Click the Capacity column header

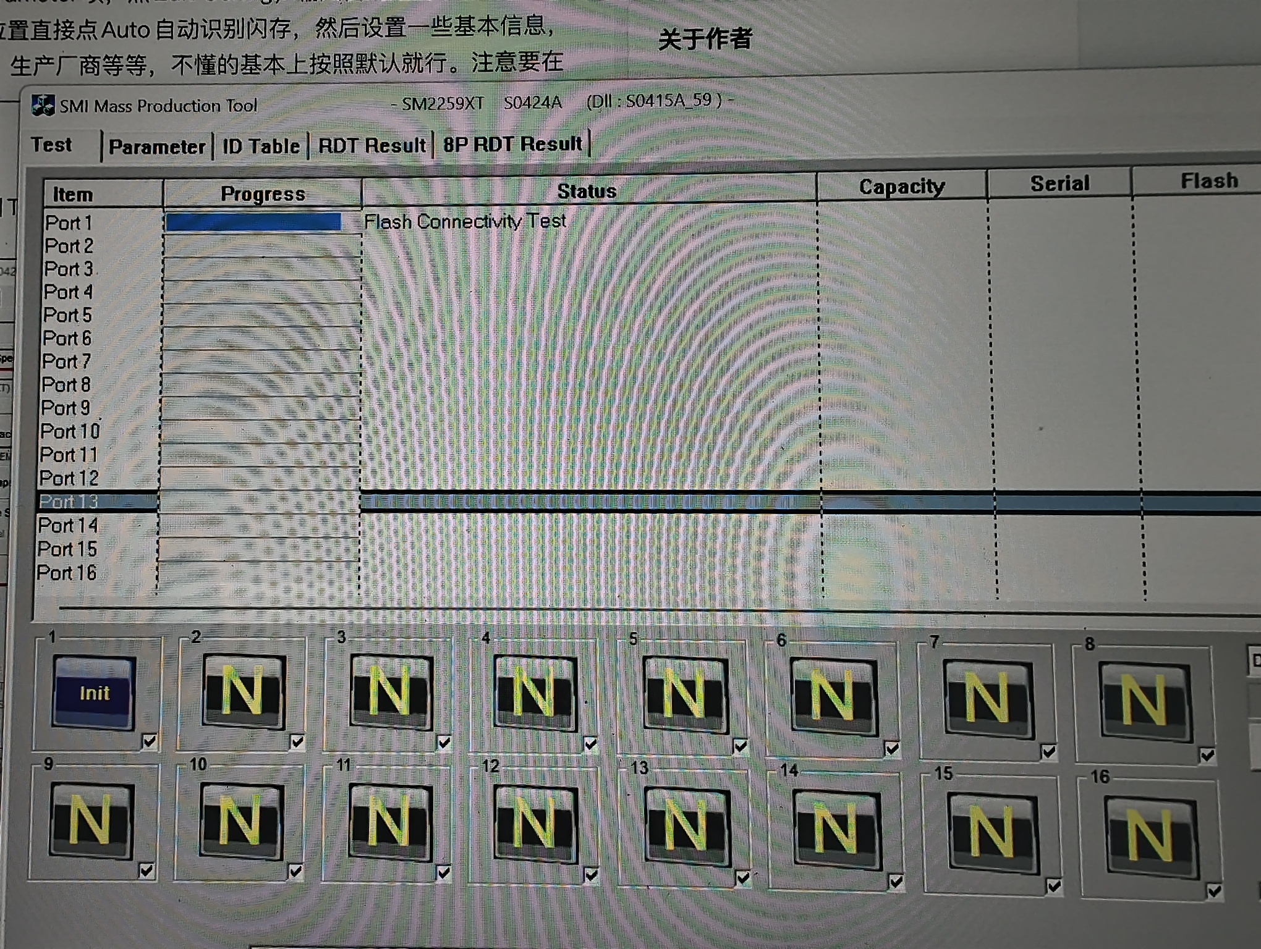[x=901, y=187]
